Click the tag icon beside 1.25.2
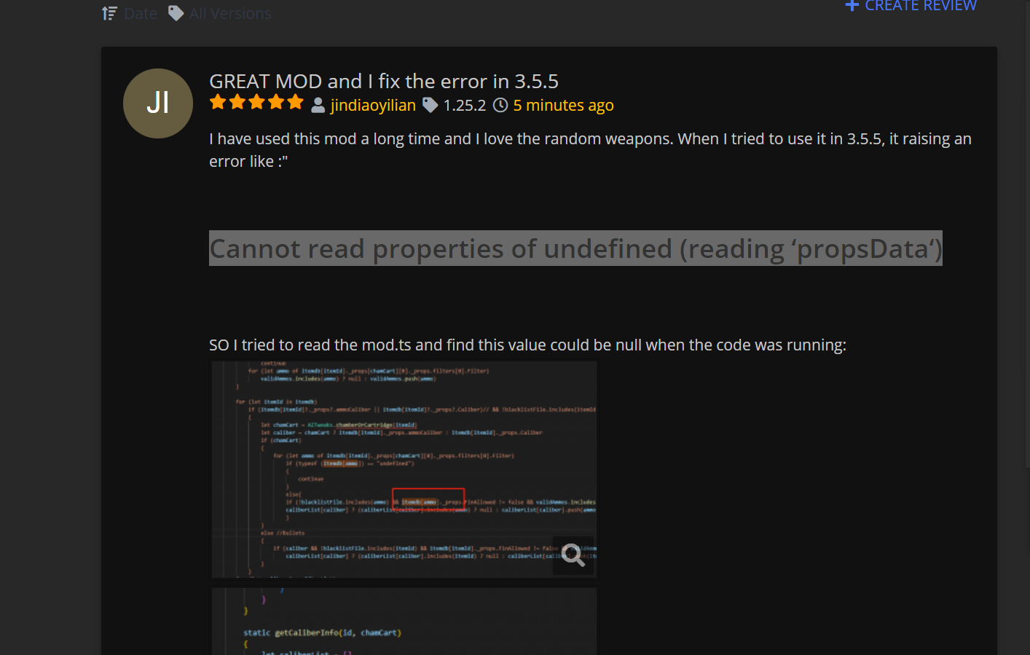This screenshot has width=1030, height=655. [x=431, y=106]
